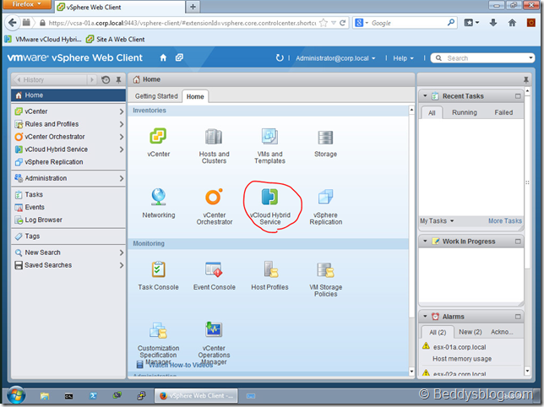Expand Rules and Profiles item
This screenshot has width=544, height=407.
click(121, 124)
